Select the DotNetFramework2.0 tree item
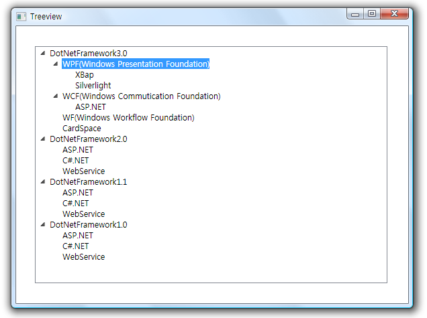 [89, 139]
